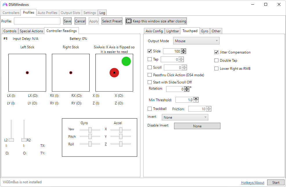Click the window resize icon on Keep size button
Screen dimensions: 286x187
click(x=128, y=21)
